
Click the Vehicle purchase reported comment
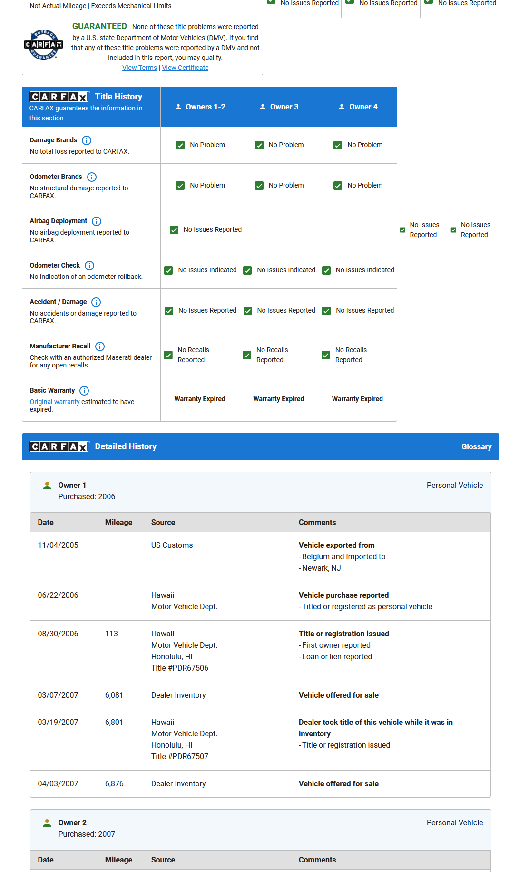343,595
